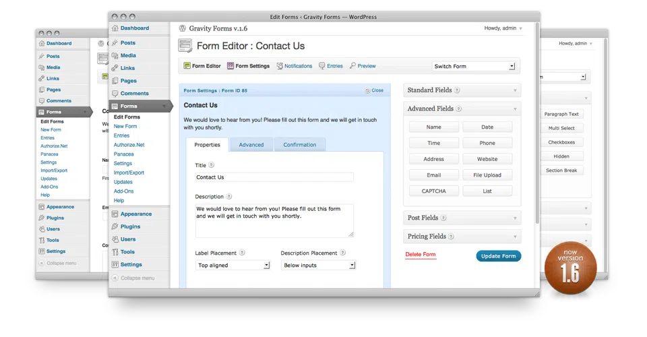The height and width of the screenshot is (337, 647).
Task: Expand the Standard Fields panel
Action: tap(515, 90)
